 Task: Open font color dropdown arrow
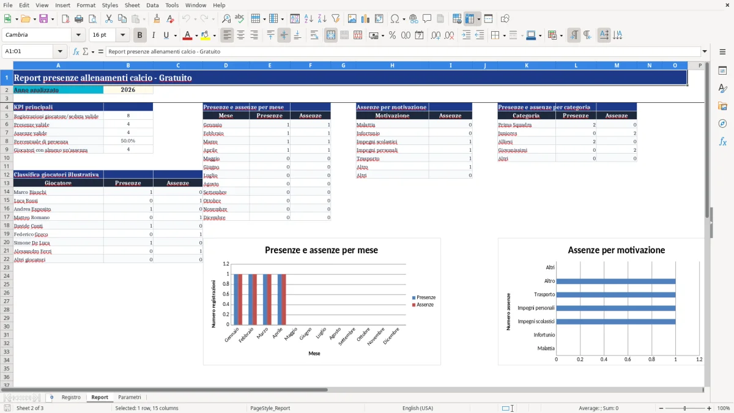tap(196, 35)
